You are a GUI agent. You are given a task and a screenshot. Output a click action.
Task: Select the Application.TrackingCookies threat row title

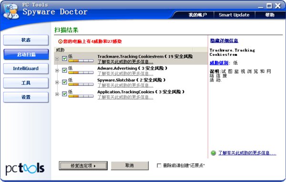(x=141, y=92)
